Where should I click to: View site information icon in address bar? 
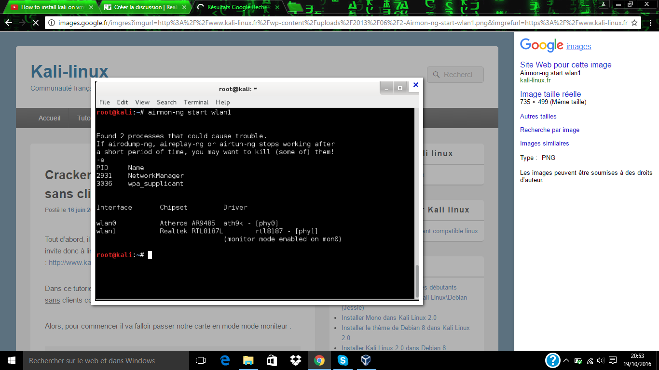point(52,23)
